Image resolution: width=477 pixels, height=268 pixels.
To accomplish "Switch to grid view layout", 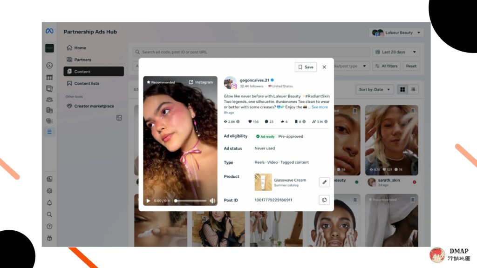I will point(402,89).
